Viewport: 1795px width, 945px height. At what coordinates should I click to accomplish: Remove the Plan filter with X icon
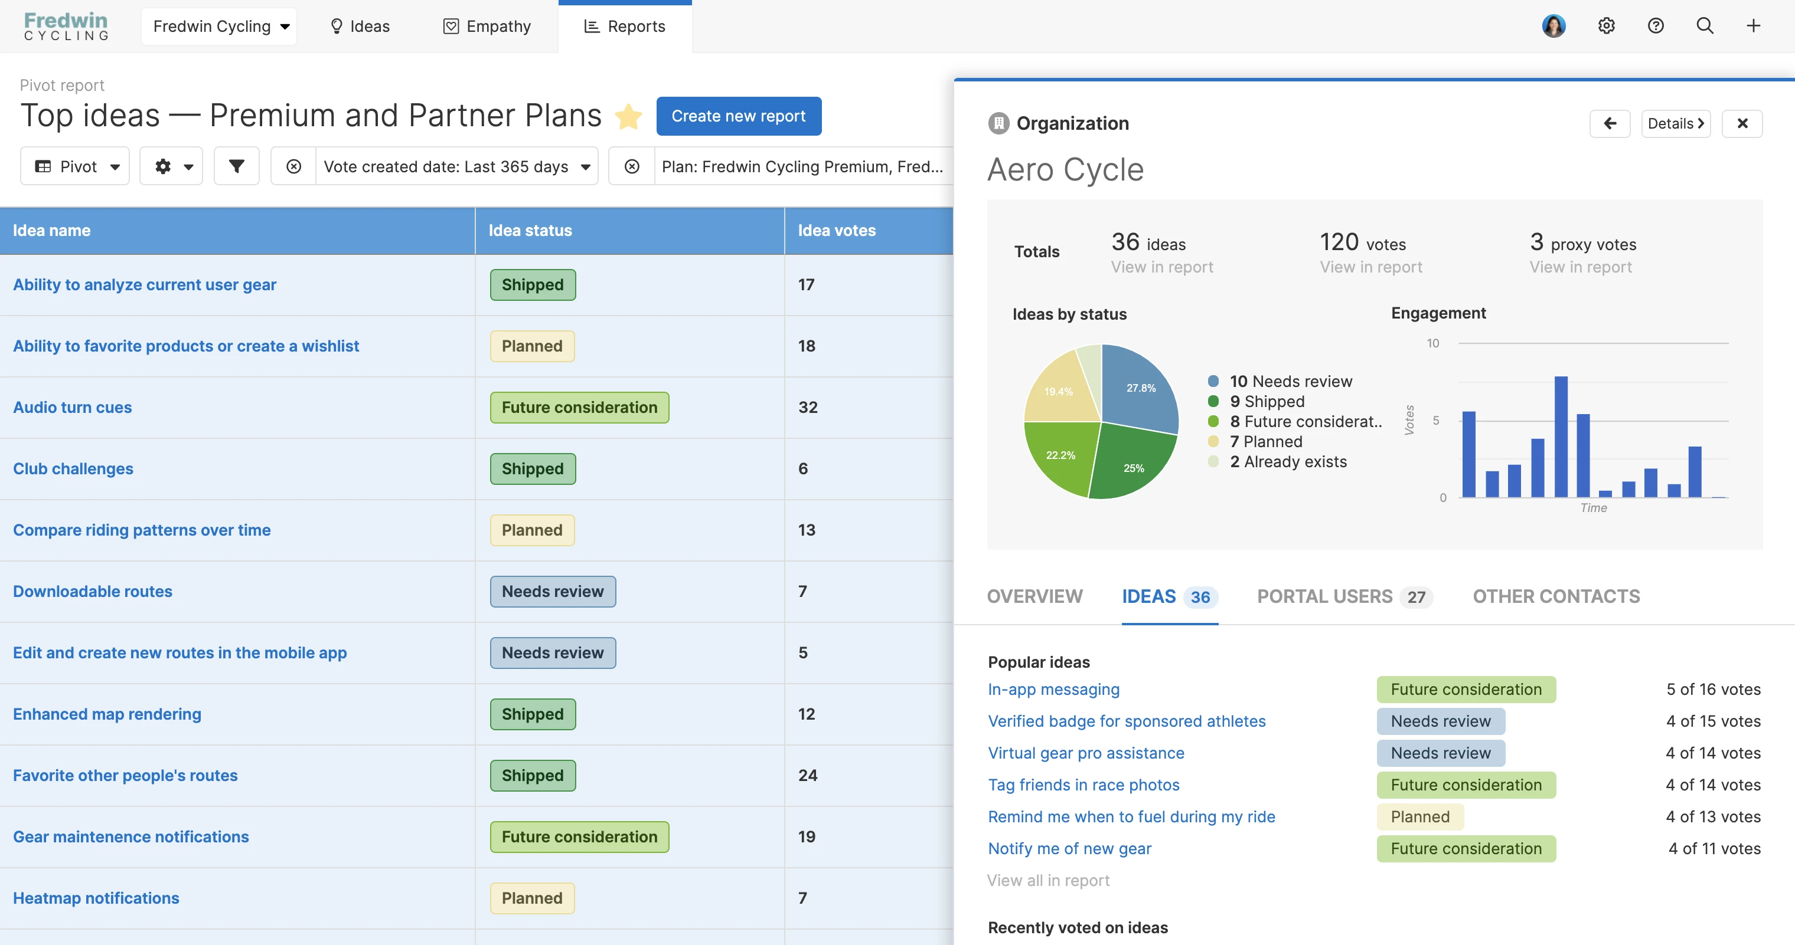click(x=631, y=166)
